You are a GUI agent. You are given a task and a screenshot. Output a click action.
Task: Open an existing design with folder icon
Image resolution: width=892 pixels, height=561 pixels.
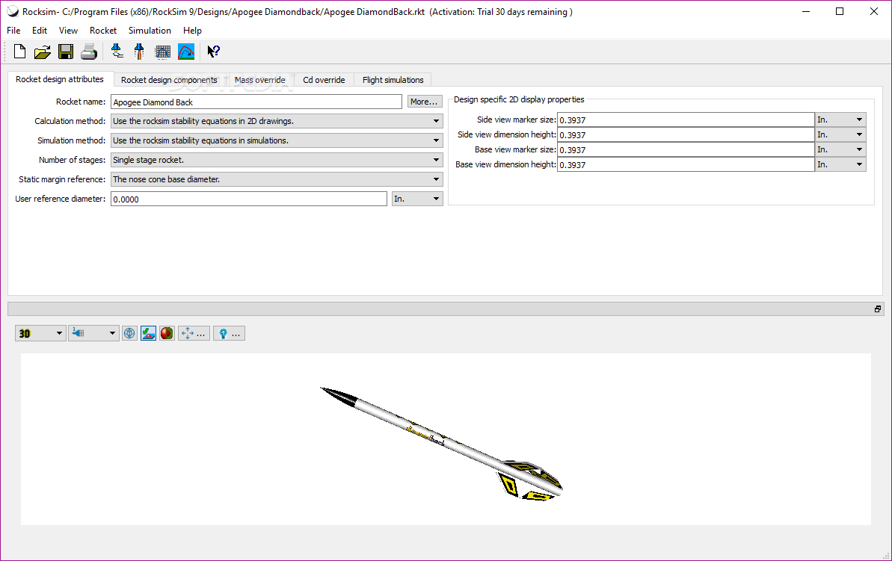(42, 52)
